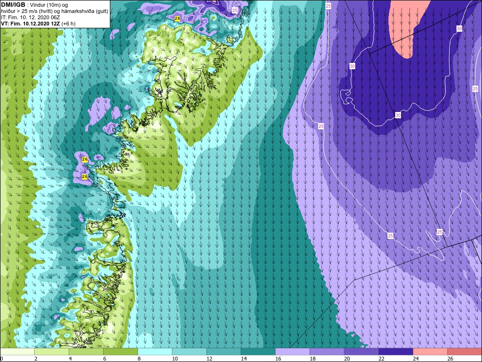Click the 12–14 m/s teal legend swatch
The height and width of the screenshot is (362, 482).
pos(224,351)
